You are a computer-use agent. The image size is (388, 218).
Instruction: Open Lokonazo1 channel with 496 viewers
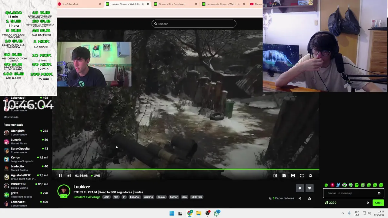(x=26, y=203)
